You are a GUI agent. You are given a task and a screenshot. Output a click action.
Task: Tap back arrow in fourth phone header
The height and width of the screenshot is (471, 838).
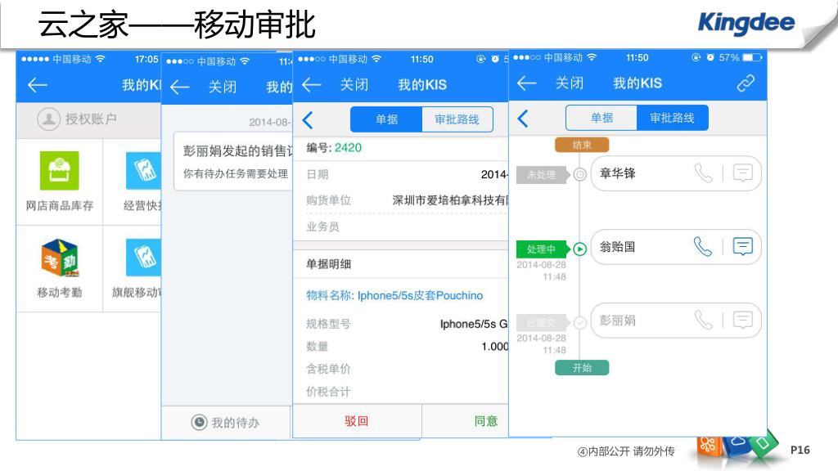pyautogui.click(x=527, y=83)
